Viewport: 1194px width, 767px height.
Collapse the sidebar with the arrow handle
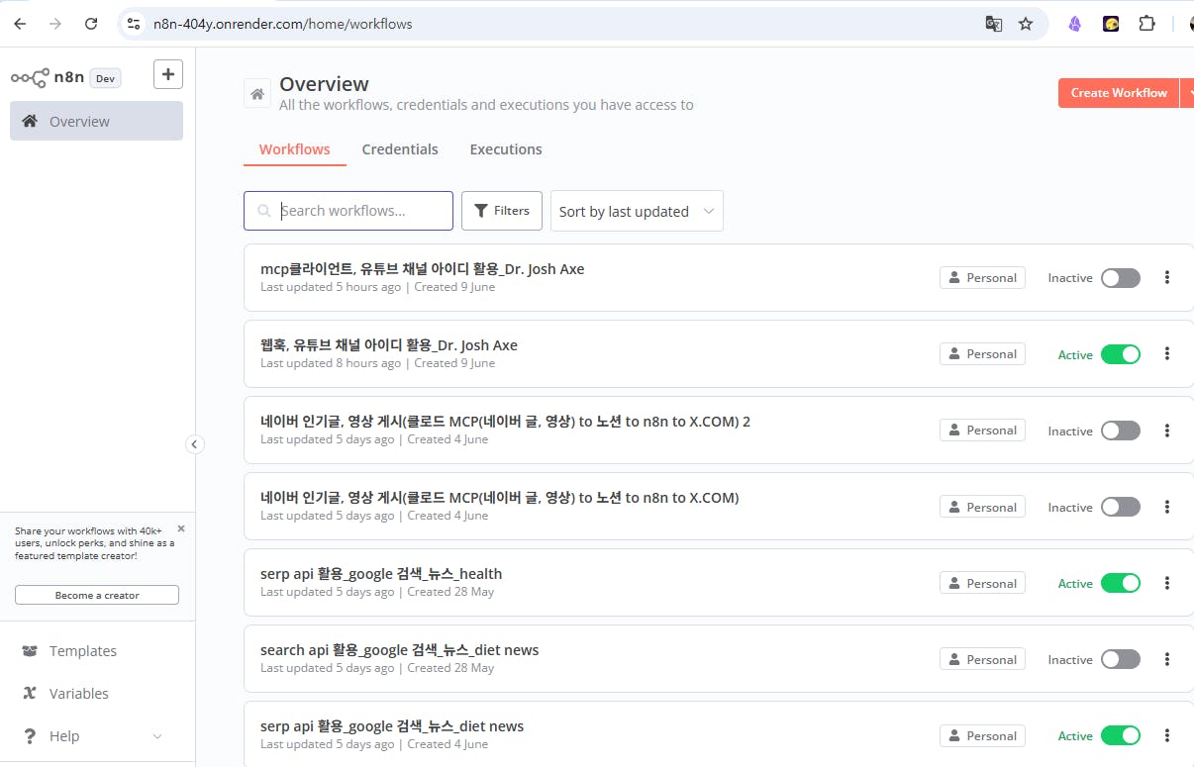pos(195,444)
